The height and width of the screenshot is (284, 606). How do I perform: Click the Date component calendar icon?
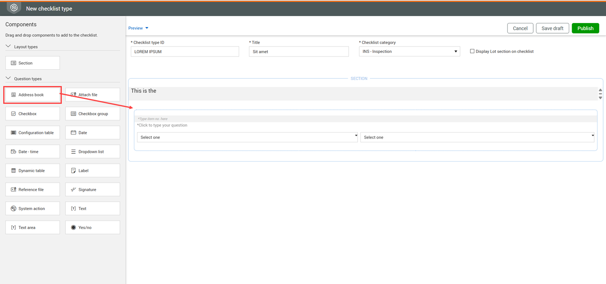(x=74, y=133)
